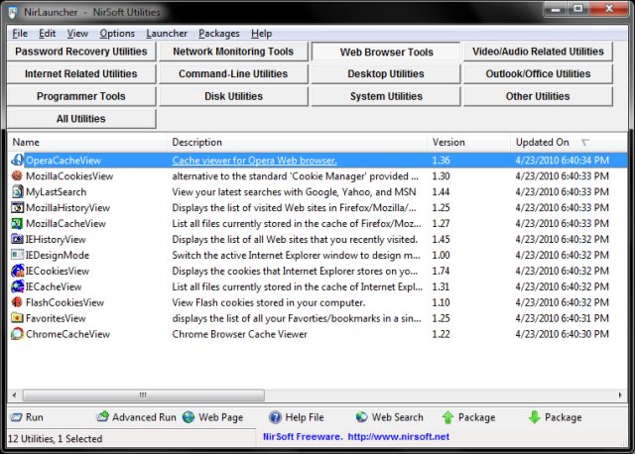
Task: Click the Web Page globe icon
Action: tap(189, 417)
